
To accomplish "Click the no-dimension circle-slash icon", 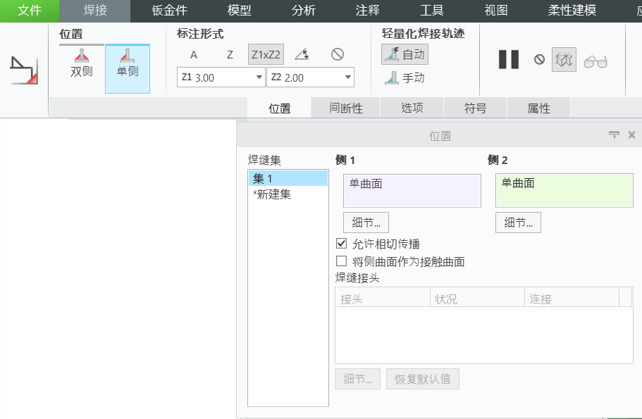I will [338, 55].
